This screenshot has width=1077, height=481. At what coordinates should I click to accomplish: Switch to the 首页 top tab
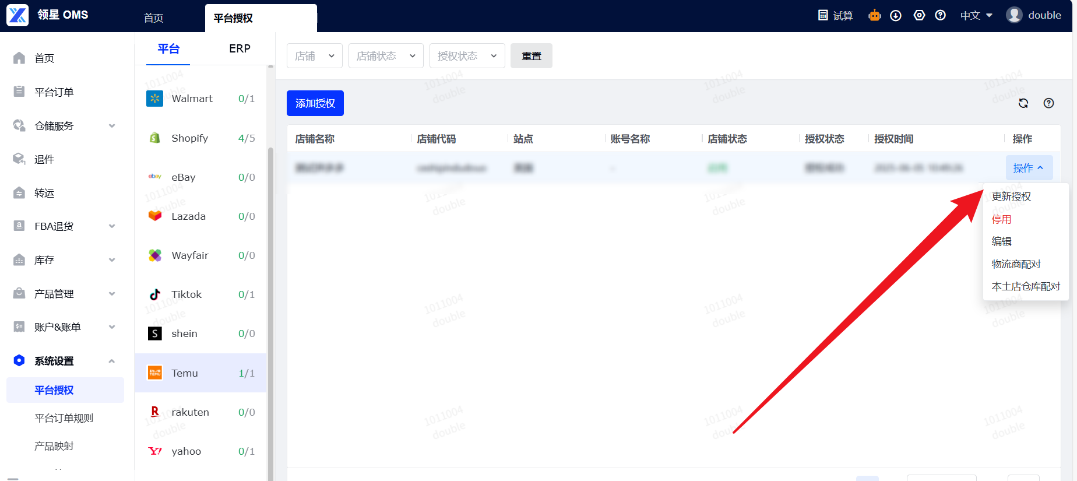coord(153,18)
